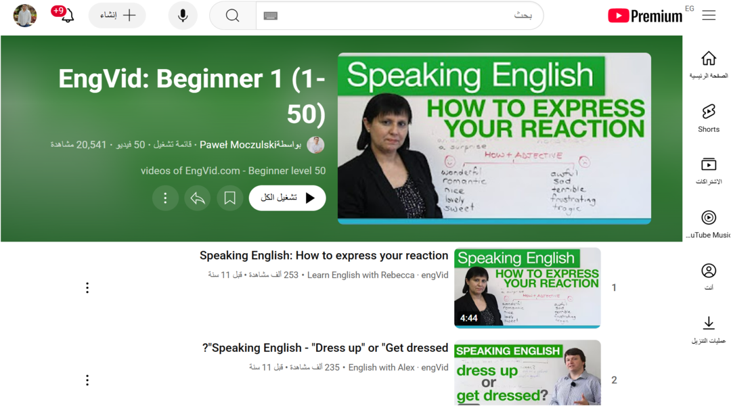The height and width of the screenshot is (406, 731).
Task: Click the large playlist cover thumbnail
Action: tap(494, 138)
